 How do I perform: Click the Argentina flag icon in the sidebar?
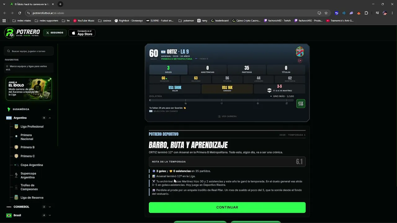tap(9, 118)
